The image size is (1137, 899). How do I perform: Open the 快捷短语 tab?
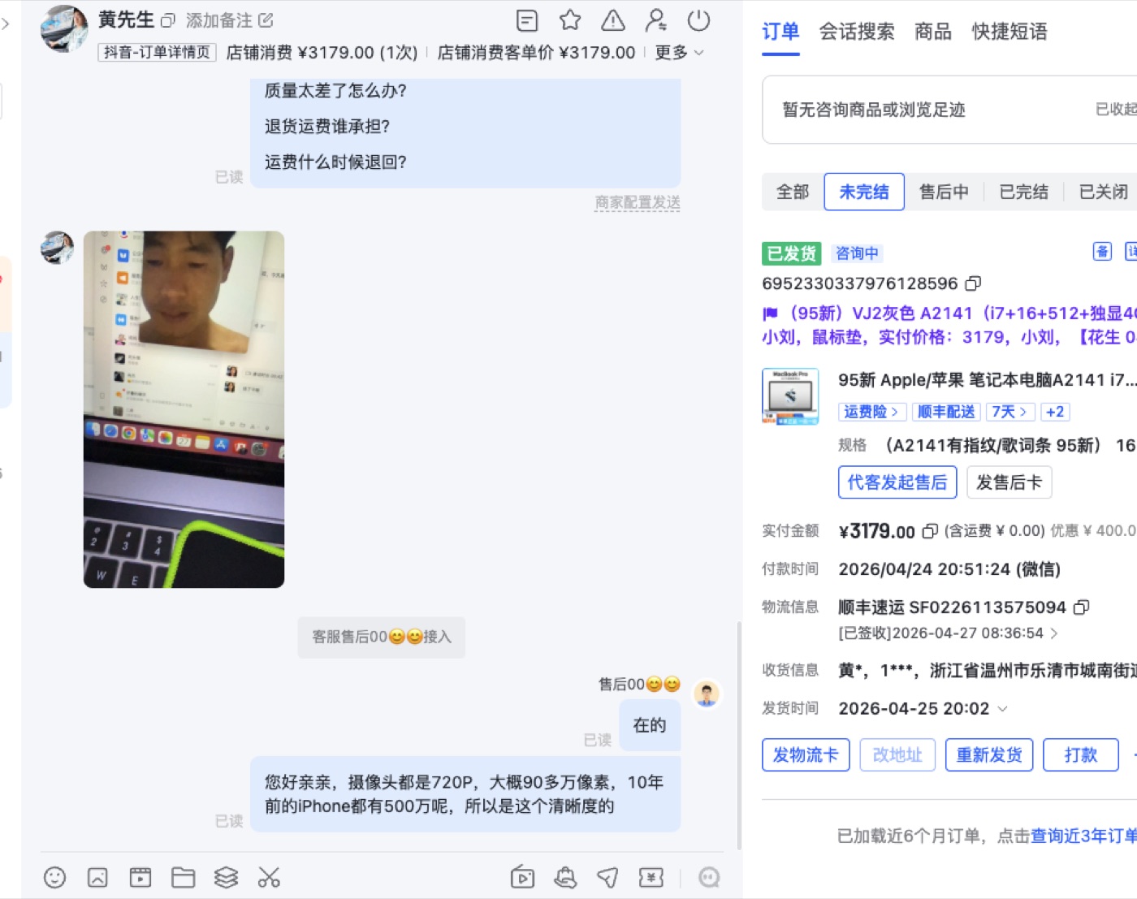coord(1009,32)
